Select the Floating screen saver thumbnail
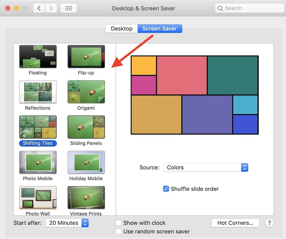This screenshot has width=286, height=239. 38,56
